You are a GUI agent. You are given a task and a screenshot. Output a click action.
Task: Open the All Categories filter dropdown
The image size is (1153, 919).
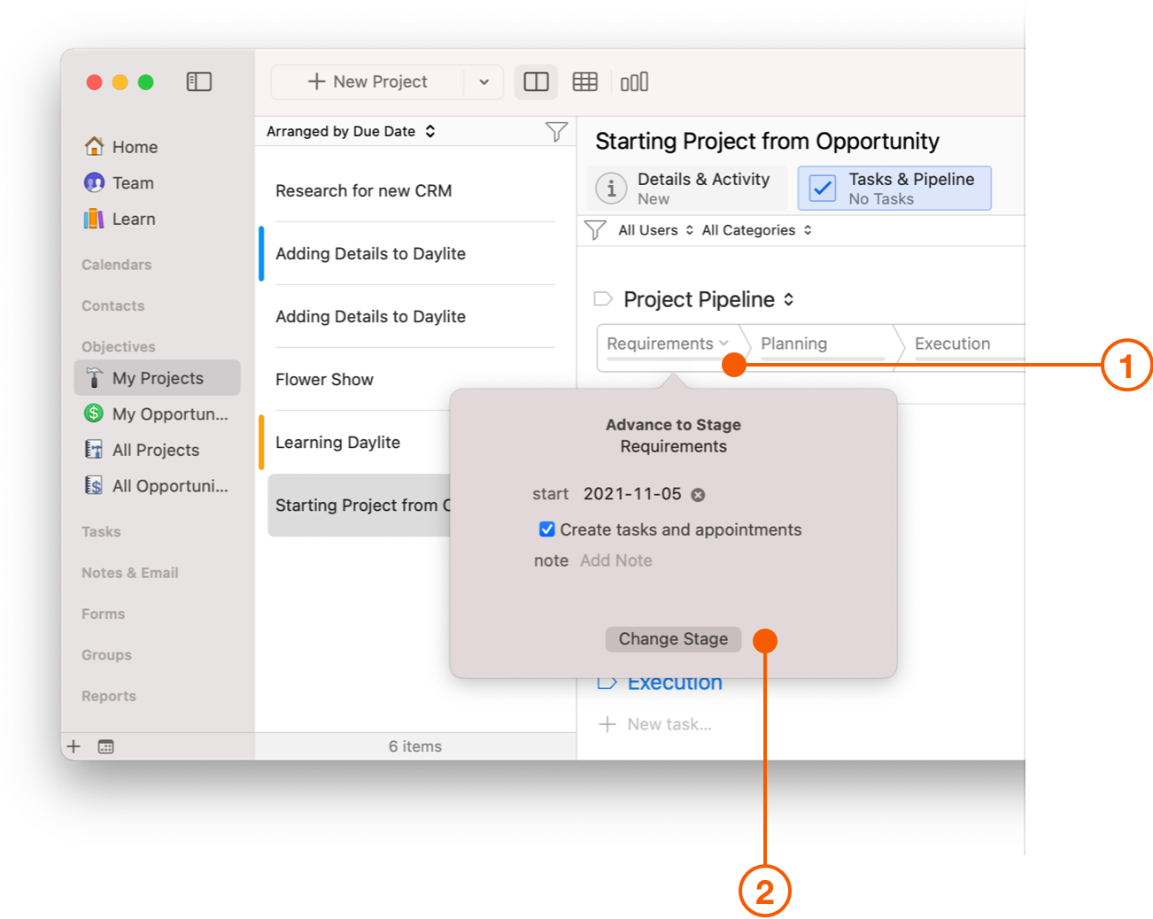point(757,230)
